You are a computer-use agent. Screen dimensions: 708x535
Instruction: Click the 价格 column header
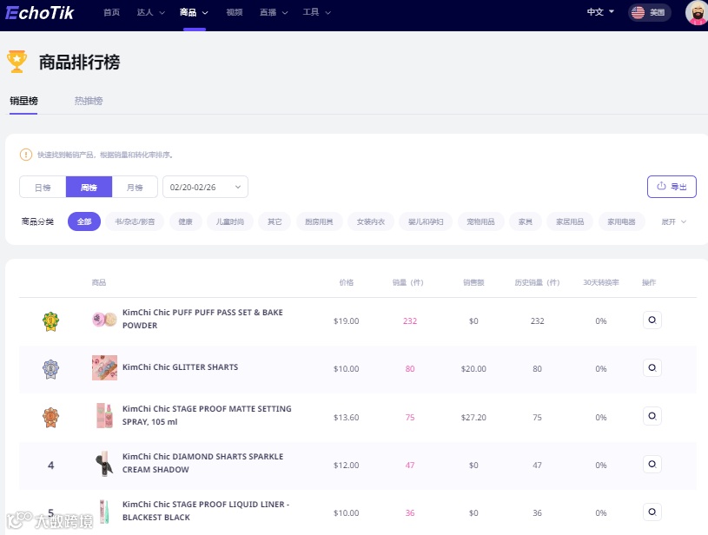point(347,282)
